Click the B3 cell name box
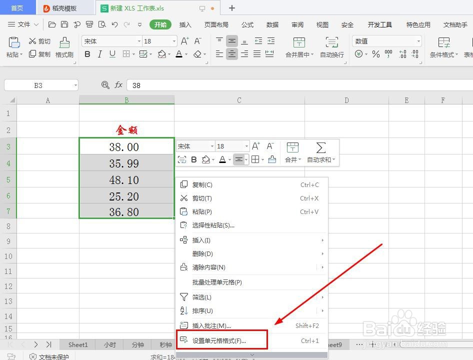 tap(37, 85)
